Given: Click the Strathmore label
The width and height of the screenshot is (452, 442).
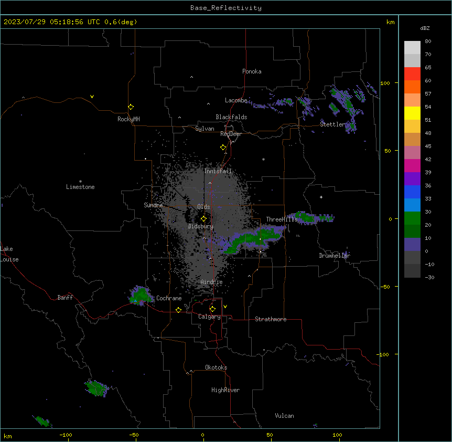Looking at the screenshot, I should [x=271, y=319].
